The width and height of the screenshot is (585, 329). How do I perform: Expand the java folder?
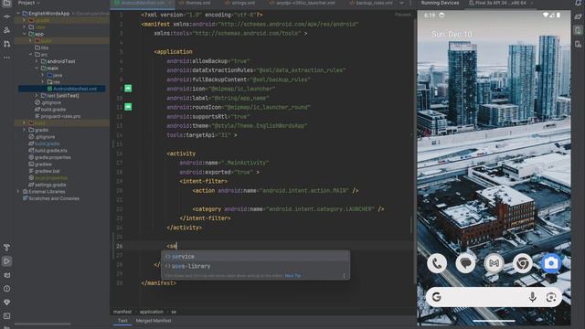[43, 75]
